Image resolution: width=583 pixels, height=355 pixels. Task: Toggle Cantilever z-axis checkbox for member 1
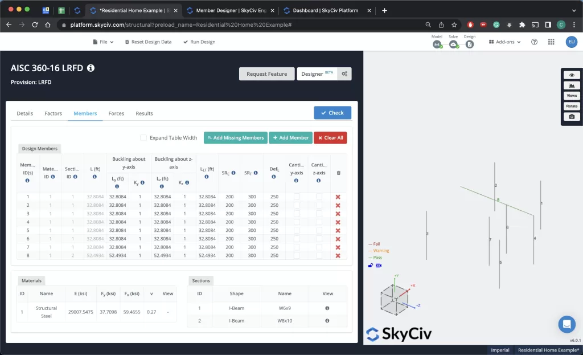click(319, 197)
